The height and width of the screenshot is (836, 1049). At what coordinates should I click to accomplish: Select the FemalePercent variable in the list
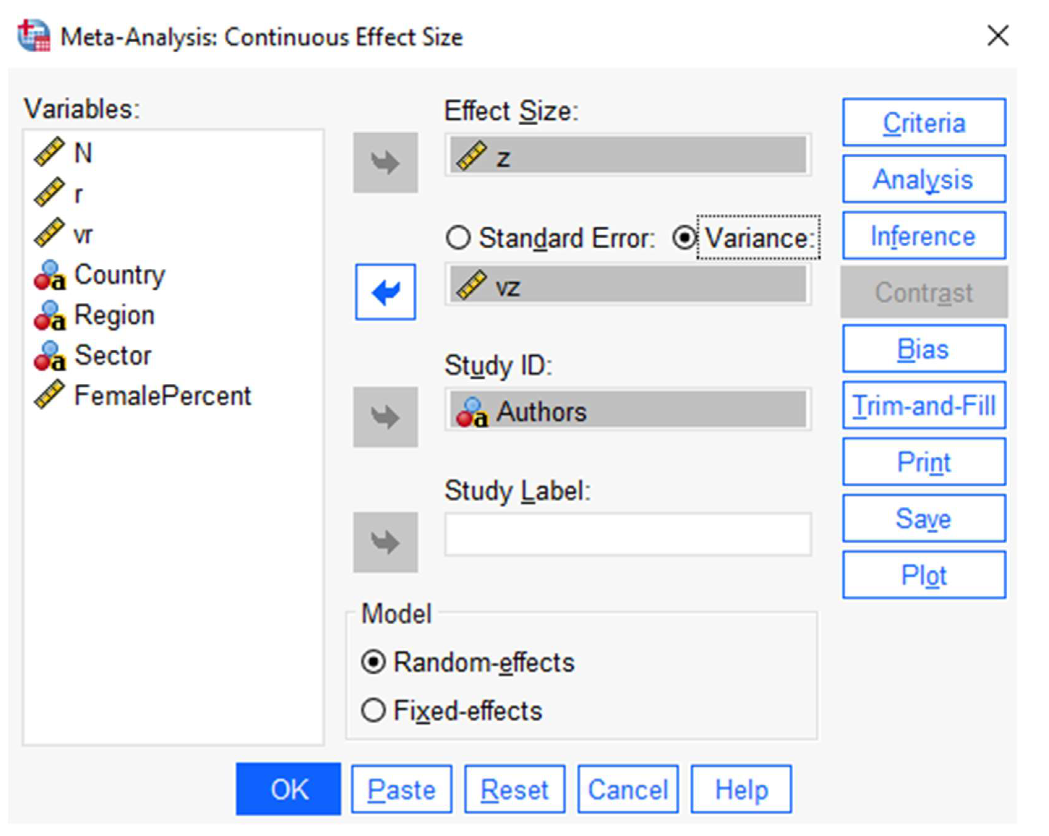162,395
